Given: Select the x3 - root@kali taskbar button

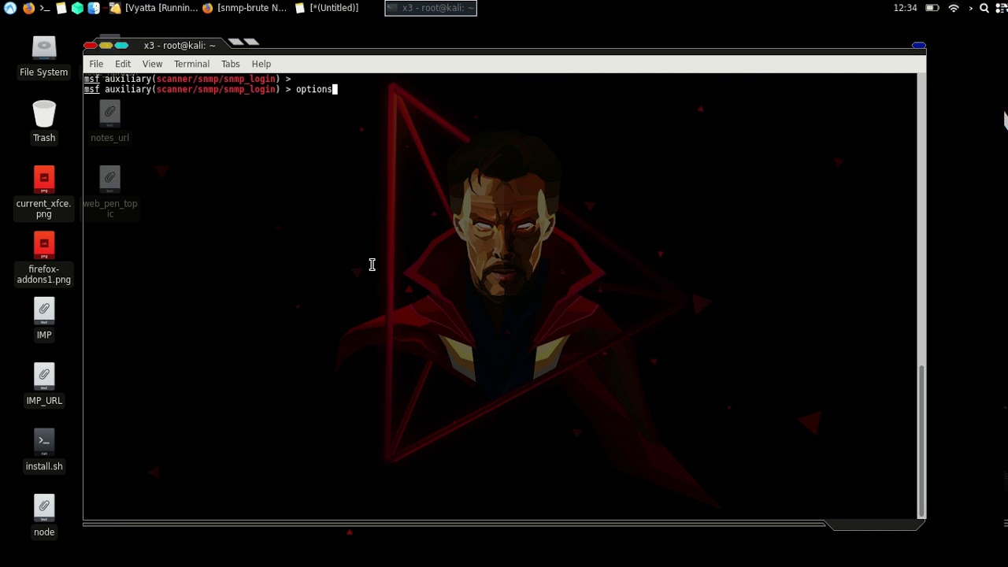Looking at the screenshot, I should 431,8.
